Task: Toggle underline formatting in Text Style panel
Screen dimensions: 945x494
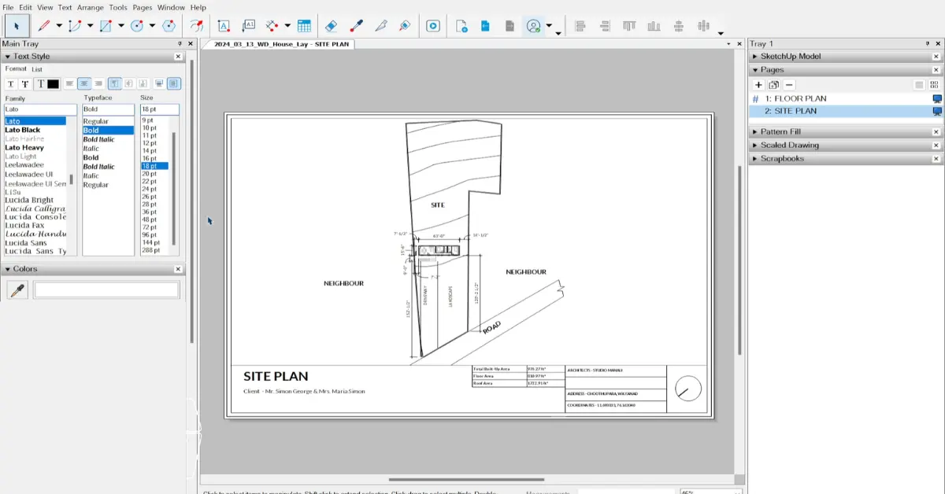Action: click(x=11, y=83)
